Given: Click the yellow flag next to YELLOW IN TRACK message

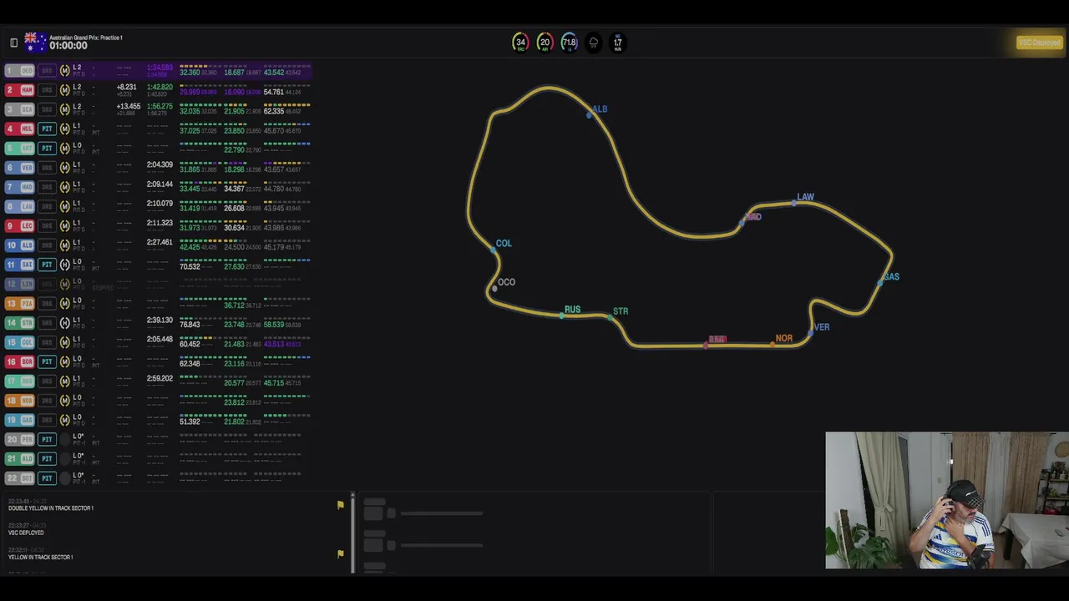Looking at the screenshot, I should pyautogui.click(x=341, y=553).
